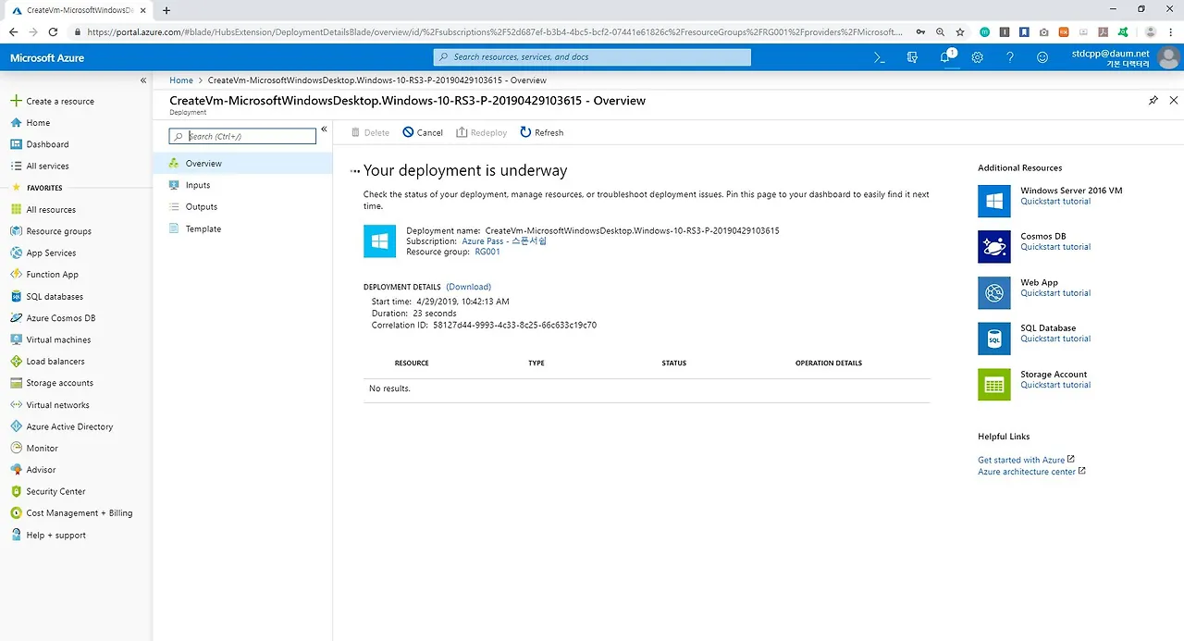1184x641 pixels.
Task: Click the feedback smiley icon
Action: tap(1042, 57)
